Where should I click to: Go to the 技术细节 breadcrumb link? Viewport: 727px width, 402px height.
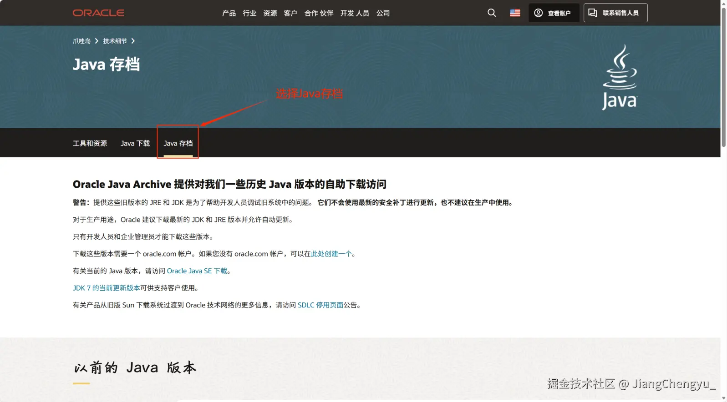tap(115, 41)
